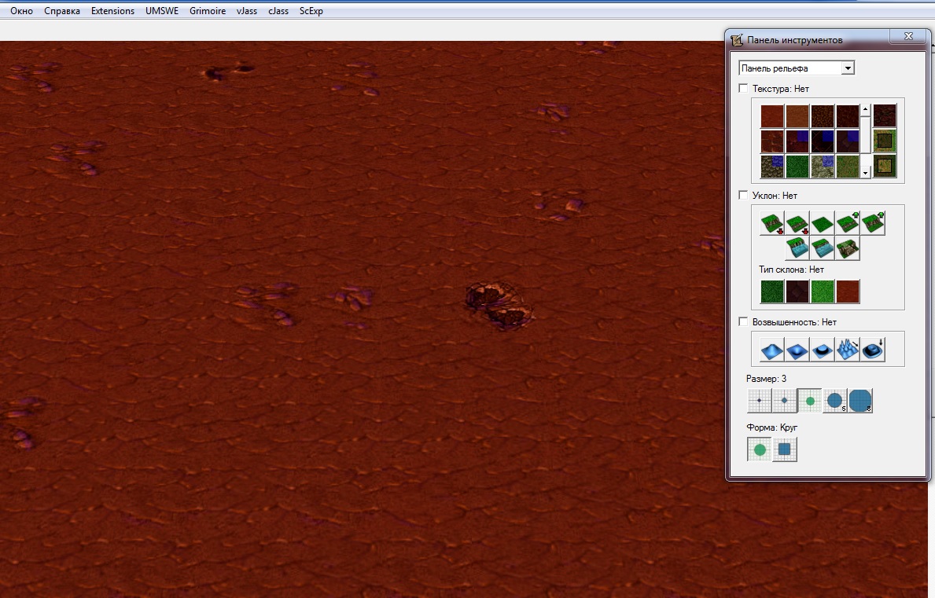
Task: Select the dark blight texture beside the scrollbar
Action: tap(885, 116)
